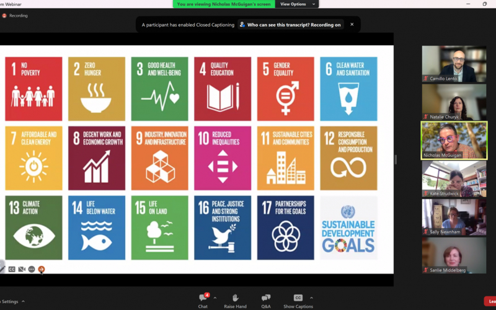Viewport: 496px width, 310px height.
Task: Open the slide's more options ellipsis
Action: pyautogui.click(x=32, y=269)
